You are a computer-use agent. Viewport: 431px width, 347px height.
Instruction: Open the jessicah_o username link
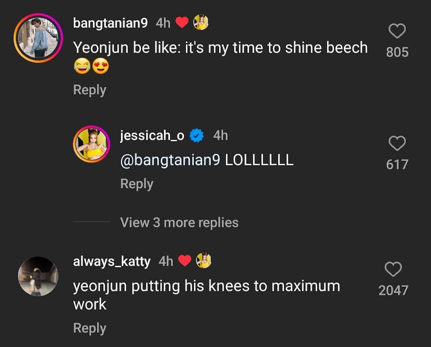pos(152,135)
